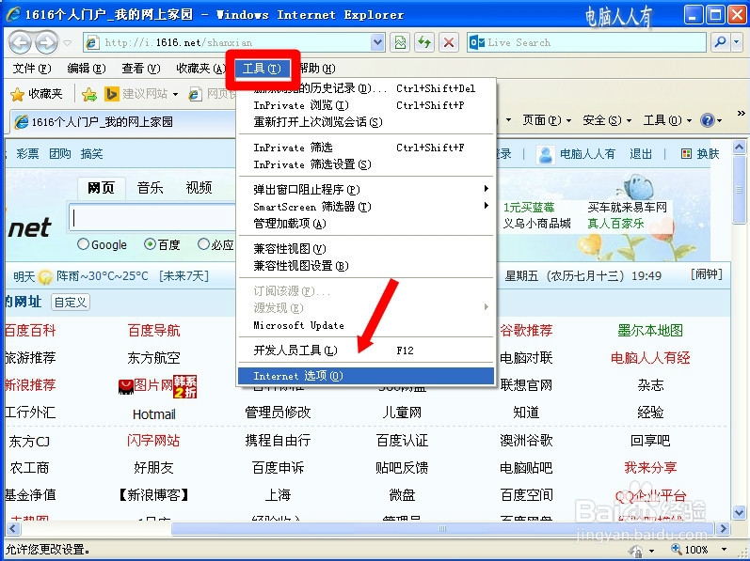This screenshot has width=750, height=561.
Task: Click the zoom magnifier icon in status bar
Action: pyautogui.click(x=677, y=549)
